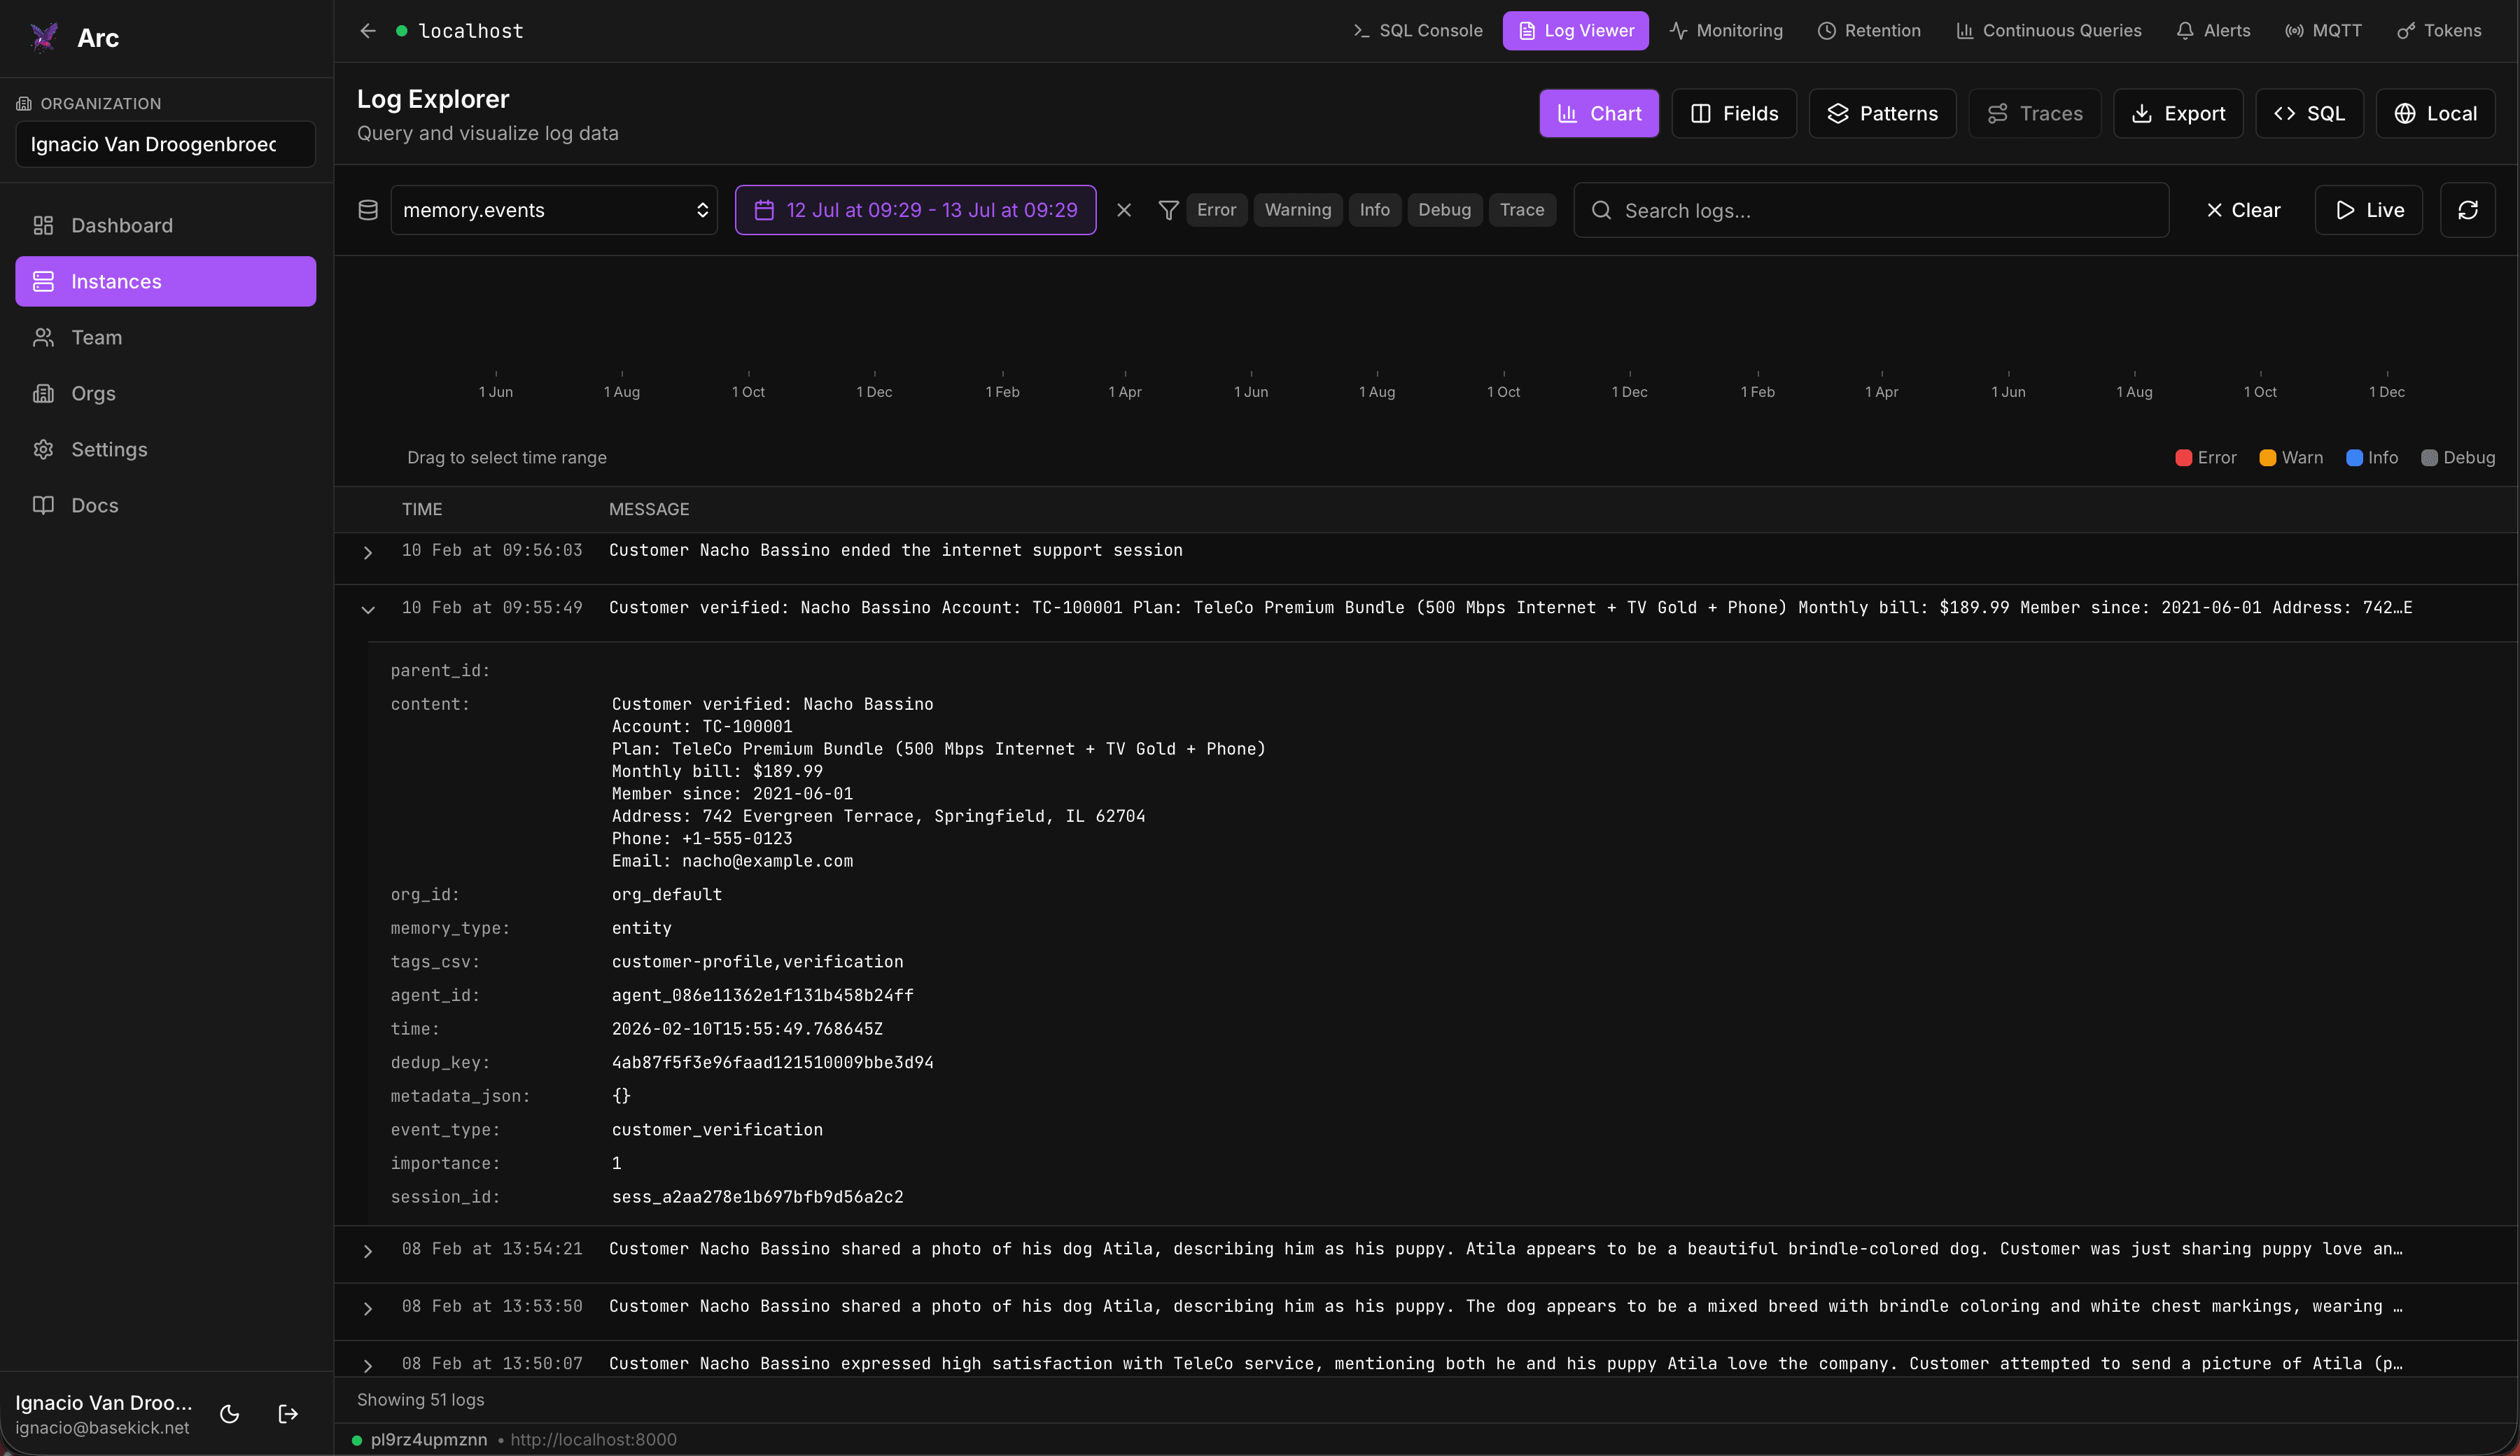
Task: Select Instances in the sidebar
Action: (x=166, y=281)
